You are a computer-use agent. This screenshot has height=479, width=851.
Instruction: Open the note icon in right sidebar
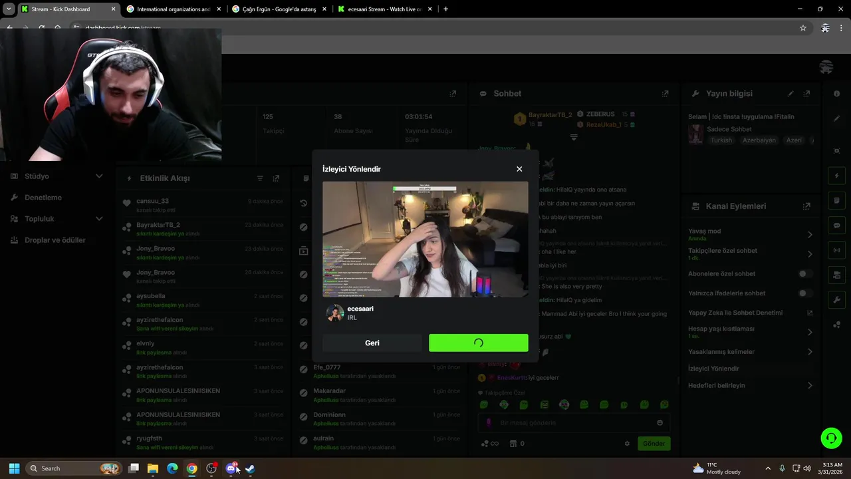pyautogui.click(x=836, y=200)
